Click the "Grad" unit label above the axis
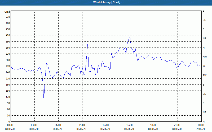Viewport: 212px width, 132px height. [7, 12]
